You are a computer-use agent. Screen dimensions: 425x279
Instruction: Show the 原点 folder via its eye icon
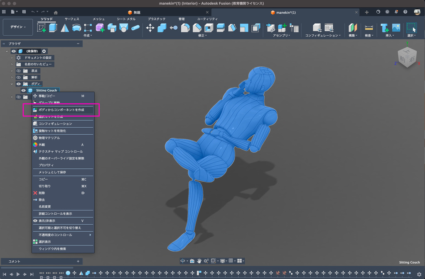click(18, 71)
